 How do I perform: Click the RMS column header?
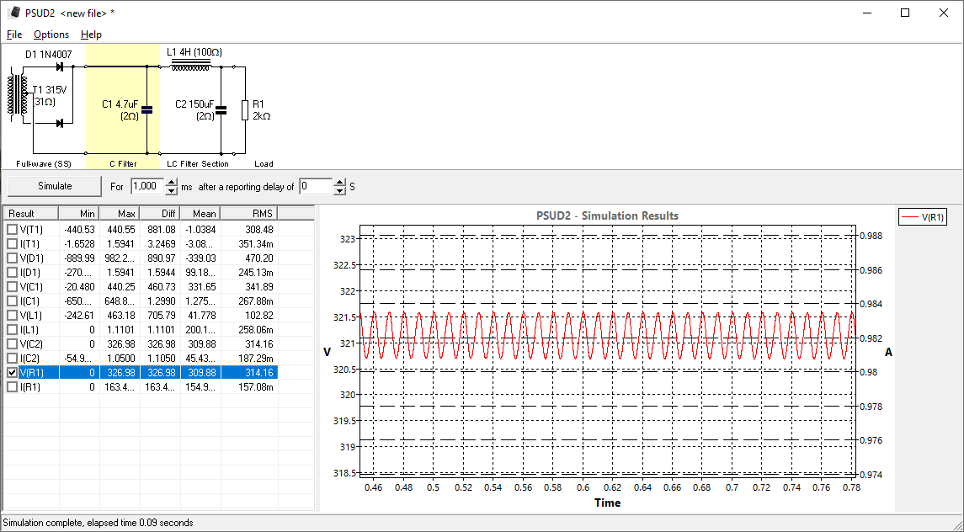point(249,214)
